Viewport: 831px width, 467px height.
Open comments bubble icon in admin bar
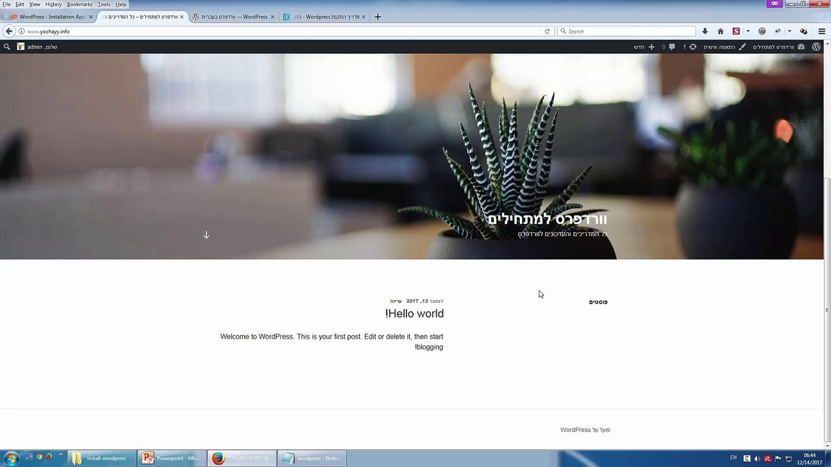click(x=672, y=47)
